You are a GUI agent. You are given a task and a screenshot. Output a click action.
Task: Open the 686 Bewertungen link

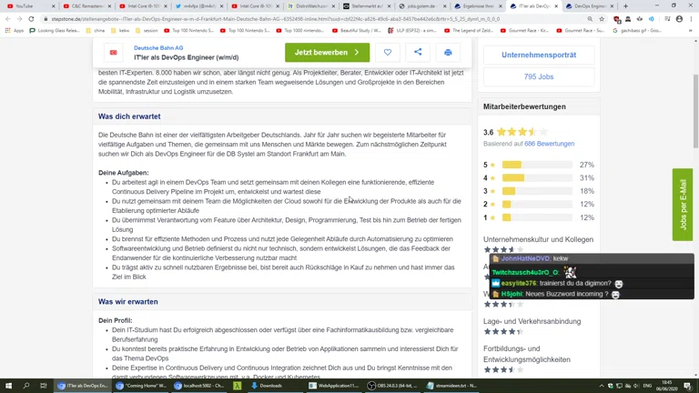click(549, 144)
